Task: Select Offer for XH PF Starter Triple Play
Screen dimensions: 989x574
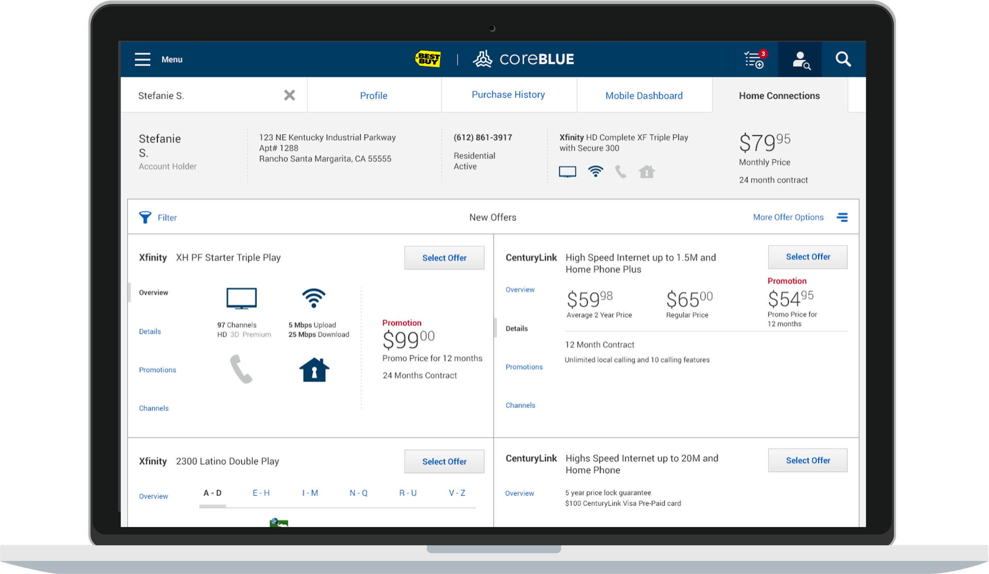Action: [444, 258]
